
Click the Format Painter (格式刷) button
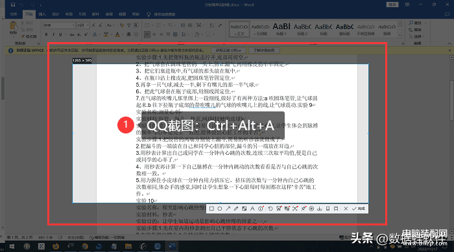click(x=29, y=36)
